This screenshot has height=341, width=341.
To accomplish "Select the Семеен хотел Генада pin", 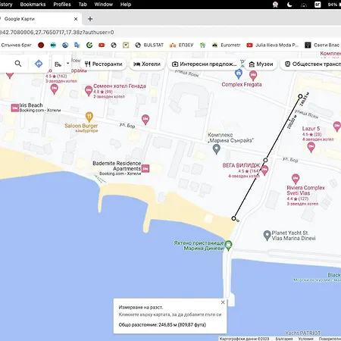I will [89, 91].
